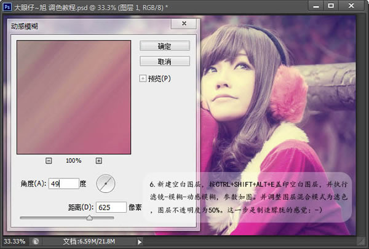This screenshot has height=249, width=369.
Task: Click the 33.33% zoom level field
Action: [14, 242]
